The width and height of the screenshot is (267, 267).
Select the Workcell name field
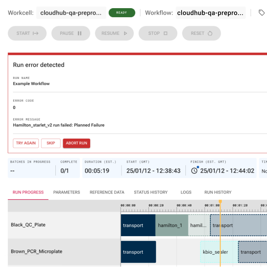tap(71, 13)
